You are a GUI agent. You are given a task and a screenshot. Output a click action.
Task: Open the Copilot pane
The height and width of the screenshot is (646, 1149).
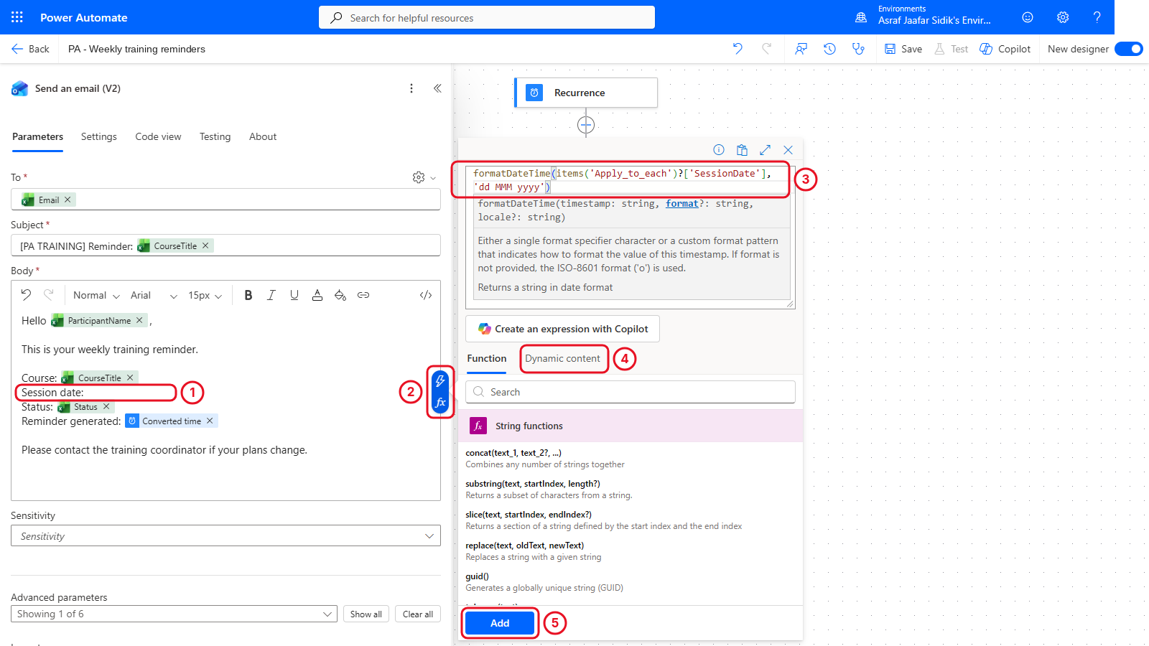point(1005,49)
